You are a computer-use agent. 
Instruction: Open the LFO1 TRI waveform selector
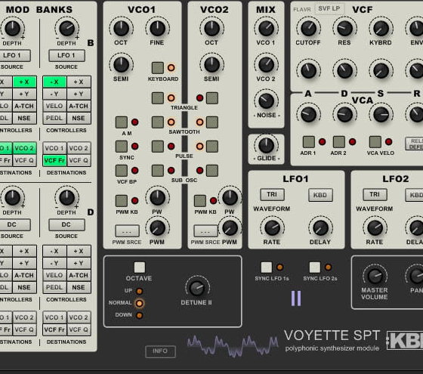tap(272, 195)
